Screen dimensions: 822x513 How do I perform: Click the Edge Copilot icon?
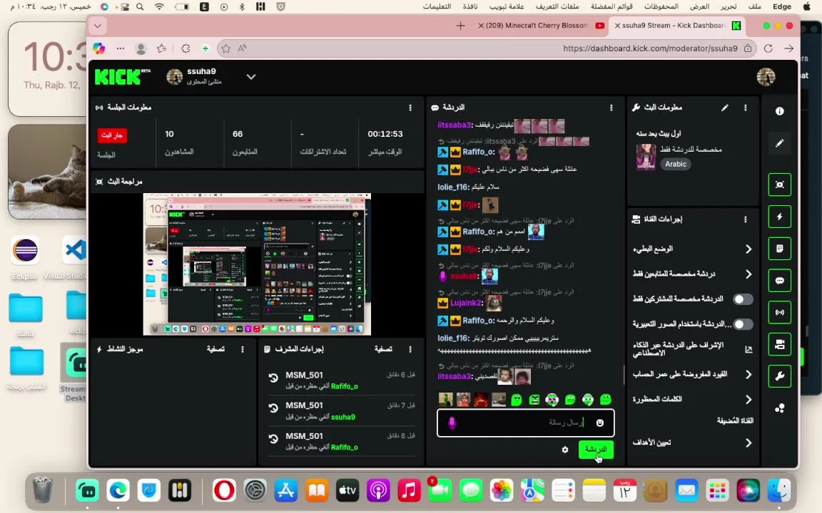click(x=98, y=48)
